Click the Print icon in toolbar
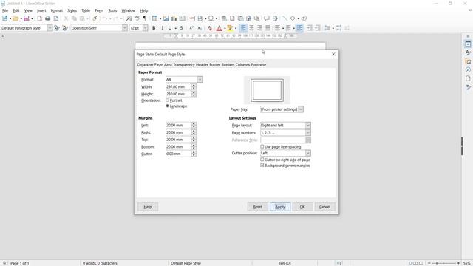The image size is (473, 266). click(x=47, y=18)
